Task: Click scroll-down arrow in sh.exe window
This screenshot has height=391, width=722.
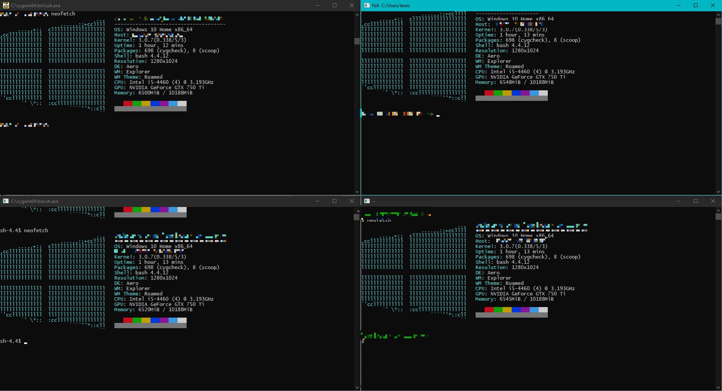Action: point(357,388)
